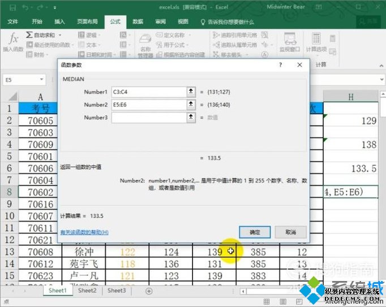Collapse the Number2 range selector arrow

point(191,105)
